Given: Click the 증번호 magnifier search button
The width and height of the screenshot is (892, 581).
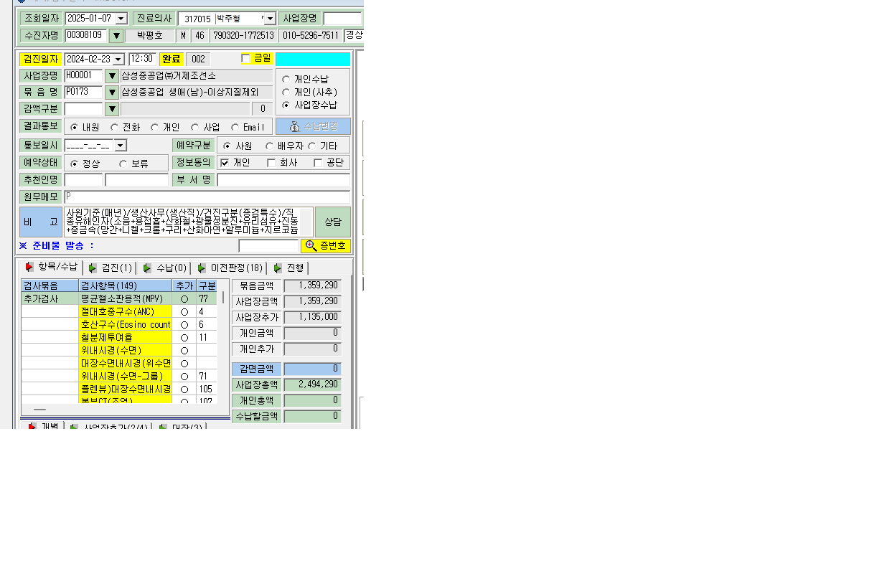Looking at the screenshot, I should click(x=325, y=246).
